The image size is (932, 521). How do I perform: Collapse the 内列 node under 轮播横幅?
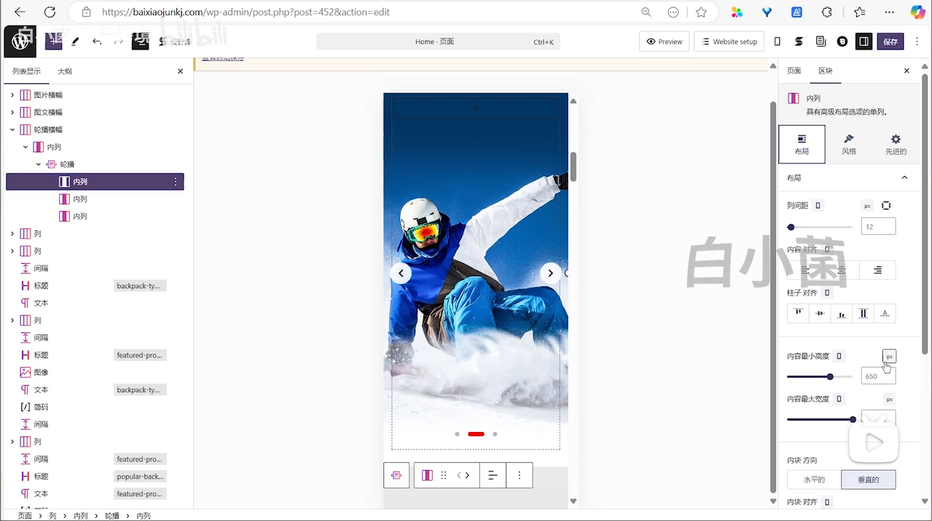click(26, 147)
